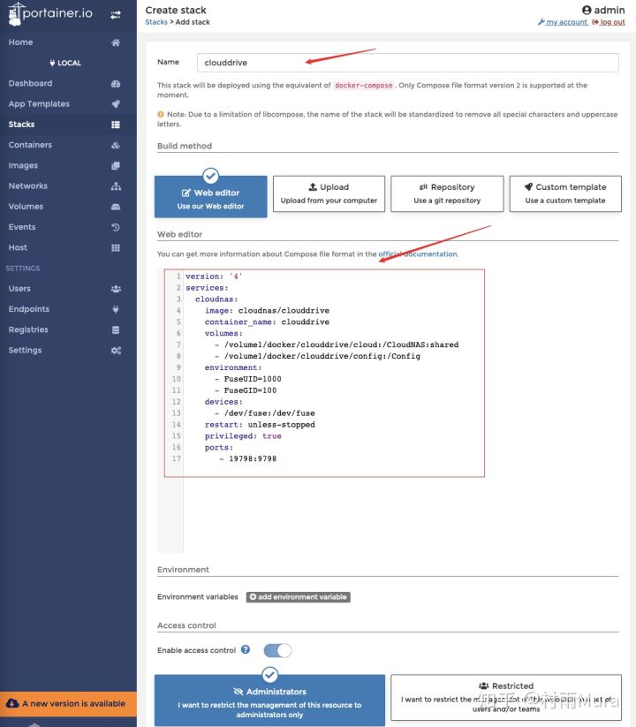Click the stack Name input field
Viewport: 636px width, 727px height.
(x=407, y=63)
